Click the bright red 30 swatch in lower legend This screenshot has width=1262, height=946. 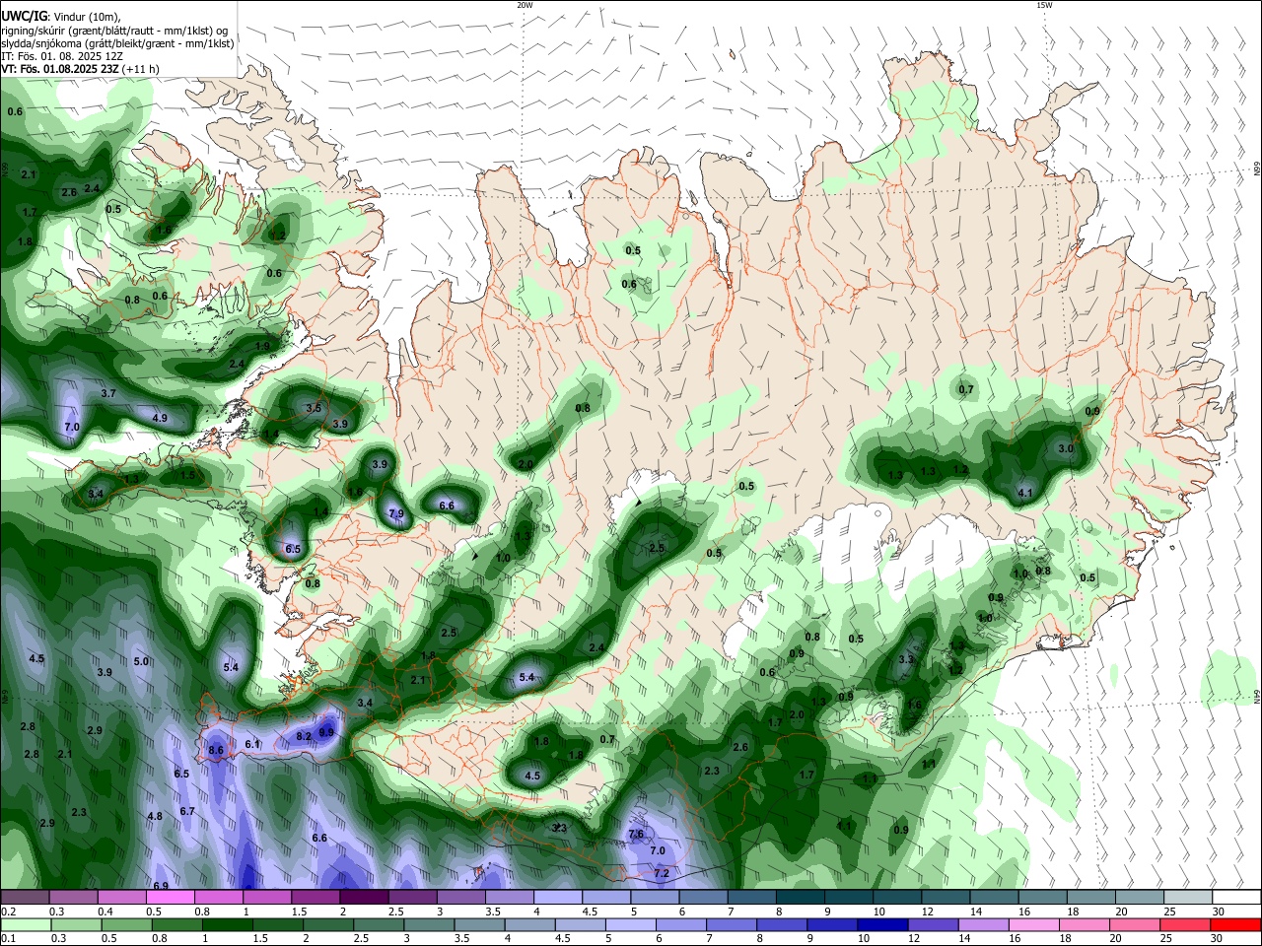pos(1234,924)
